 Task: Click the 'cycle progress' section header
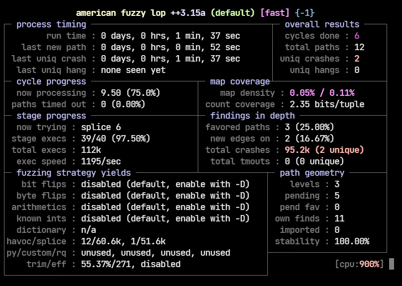coord(51,81)
